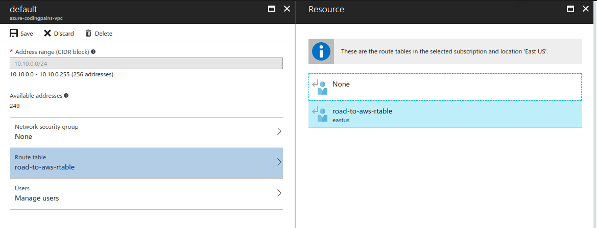This screenshot has height=228, width=597.
Task: Click the Delete button label
Action: pos(104,34)
